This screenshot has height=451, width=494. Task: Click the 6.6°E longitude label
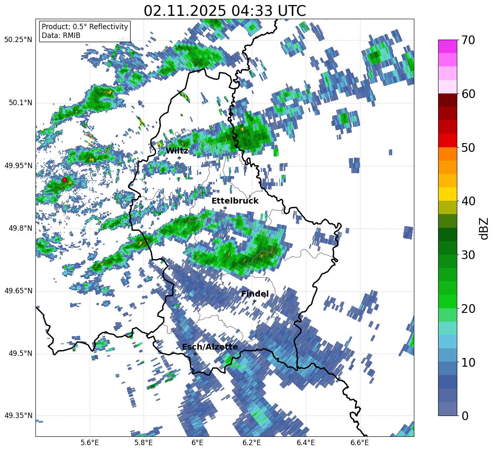360,443
